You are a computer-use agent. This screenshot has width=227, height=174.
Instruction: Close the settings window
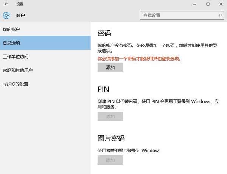click(x=221, y=4)
